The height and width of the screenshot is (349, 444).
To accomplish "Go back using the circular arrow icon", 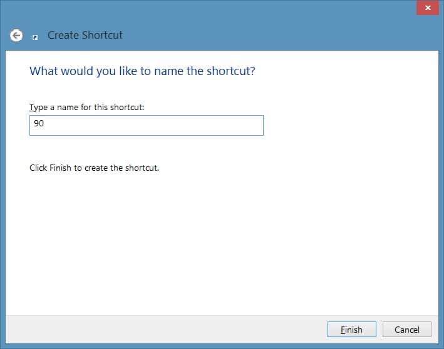I will 16,36.
